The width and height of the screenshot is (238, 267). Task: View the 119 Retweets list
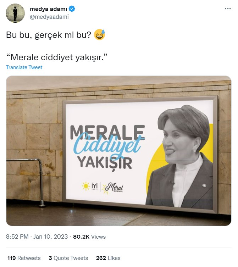coord(24,258)
